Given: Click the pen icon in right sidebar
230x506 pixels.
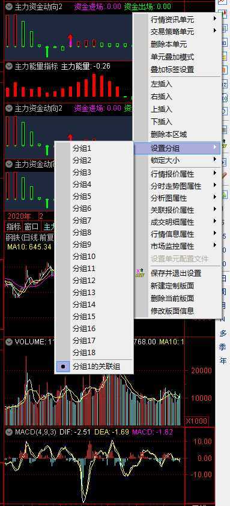Looking at the screenshot, I should pyautogui.click(x=223, y=176).
